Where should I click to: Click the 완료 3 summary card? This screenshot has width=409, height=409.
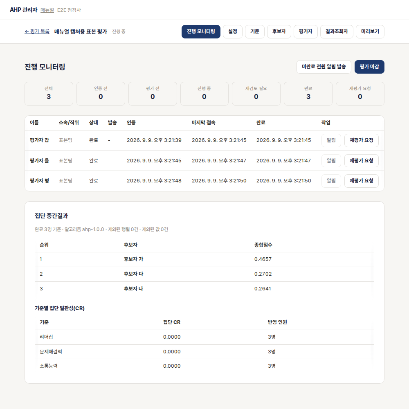308,94
